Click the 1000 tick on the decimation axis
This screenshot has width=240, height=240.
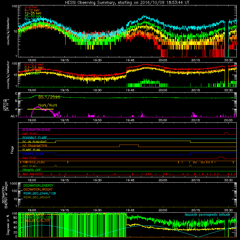pos(13,184)
